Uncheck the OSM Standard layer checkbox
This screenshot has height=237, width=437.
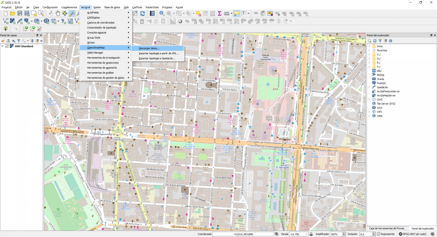click(x=7, y=46)
